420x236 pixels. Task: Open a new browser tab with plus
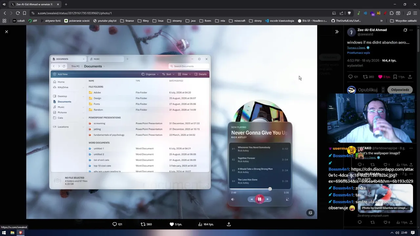coord(66,4)
